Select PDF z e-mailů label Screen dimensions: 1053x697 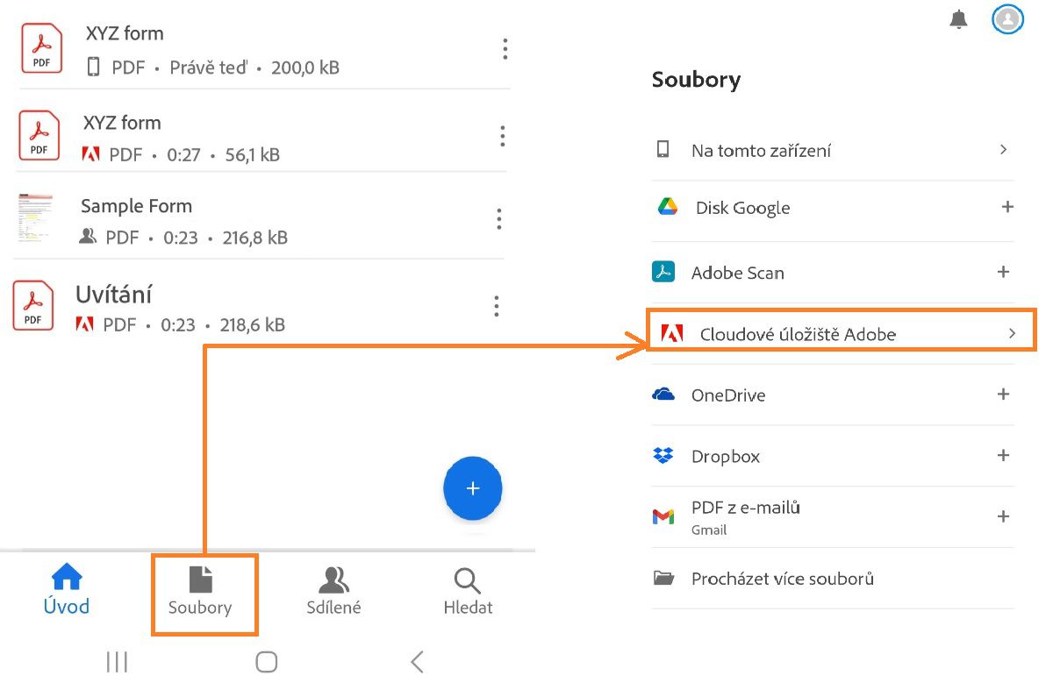746,508
